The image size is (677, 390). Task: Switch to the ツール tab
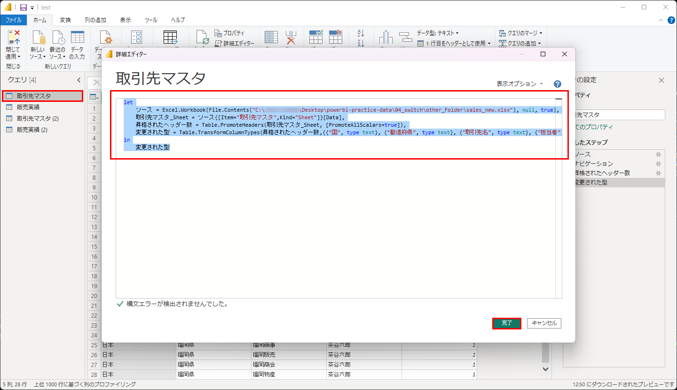tap(151, 20)
